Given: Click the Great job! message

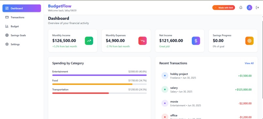Looking at the screenshot, I should coord(164,46).
